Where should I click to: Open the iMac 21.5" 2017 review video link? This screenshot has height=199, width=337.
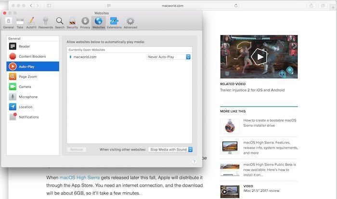coord(261,191)
